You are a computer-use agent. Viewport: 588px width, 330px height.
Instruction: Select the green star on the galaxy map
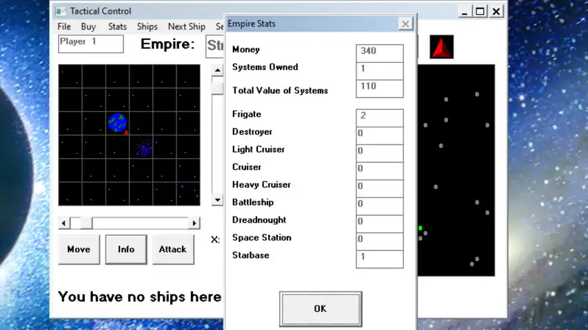(420, 228)
